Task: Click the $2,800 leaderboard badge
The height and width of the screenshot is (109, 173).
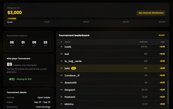Action: 162,35
